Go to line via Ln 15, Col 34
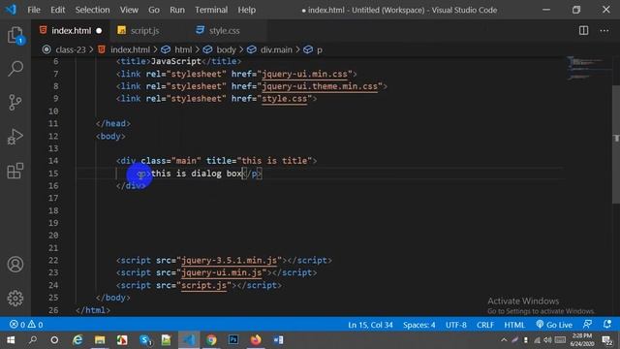This screenshot has width=620, height=349. coord(370,325)
